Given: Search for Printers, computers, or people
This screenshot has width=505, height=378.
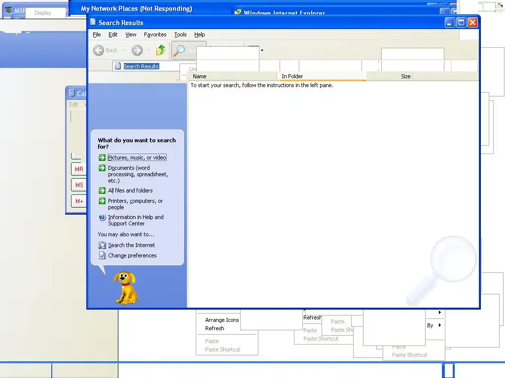Looking at the screenshot, I should [x=136, y=204].
